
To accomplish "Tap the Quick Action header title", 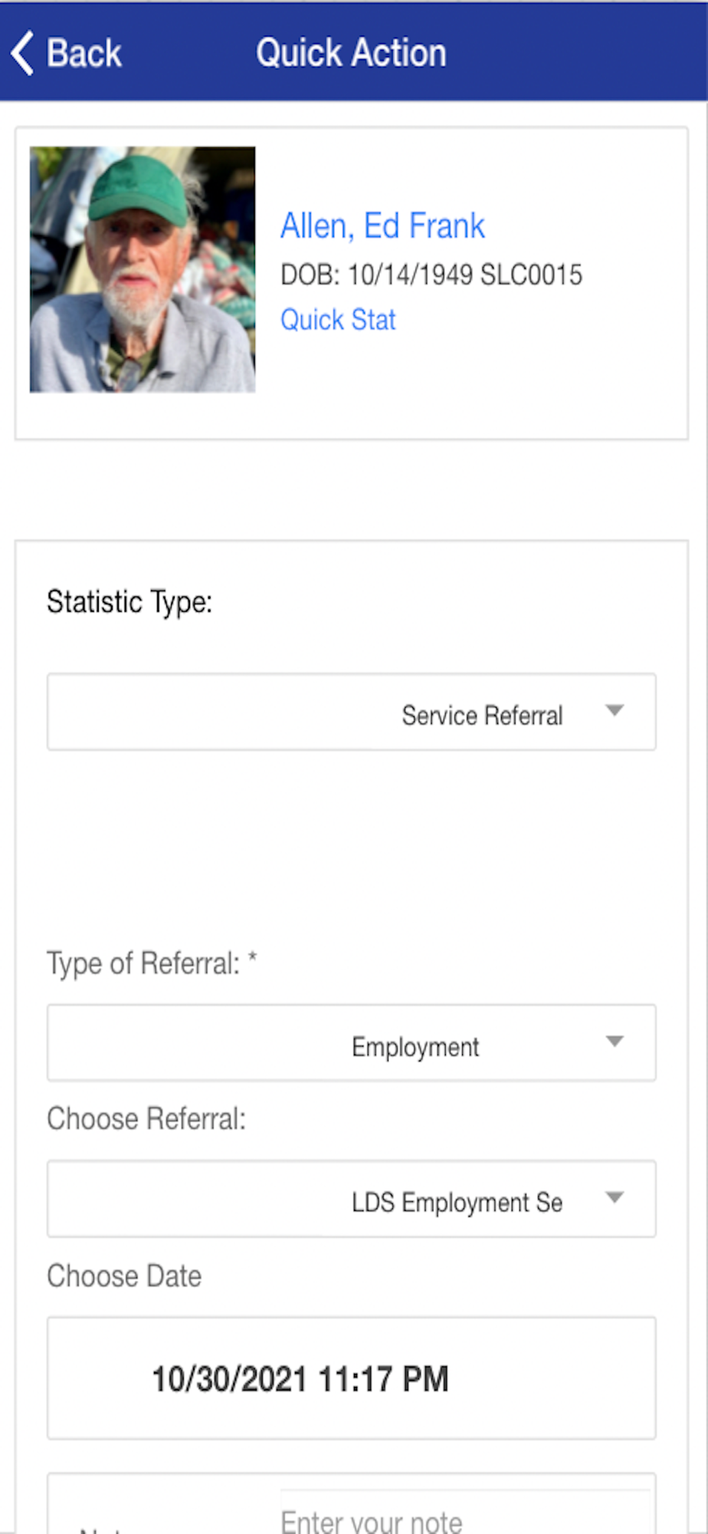I will (x=351, y=54).
